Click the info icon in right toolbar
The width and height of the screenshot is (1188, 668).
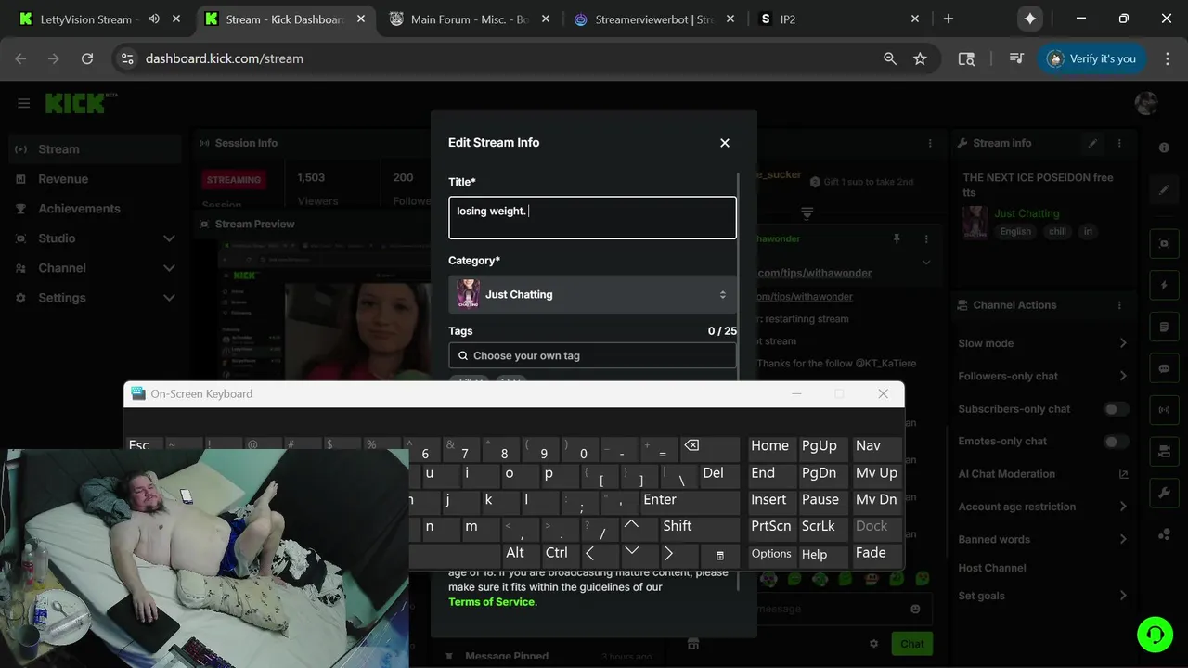click(x=1164, y=148)
